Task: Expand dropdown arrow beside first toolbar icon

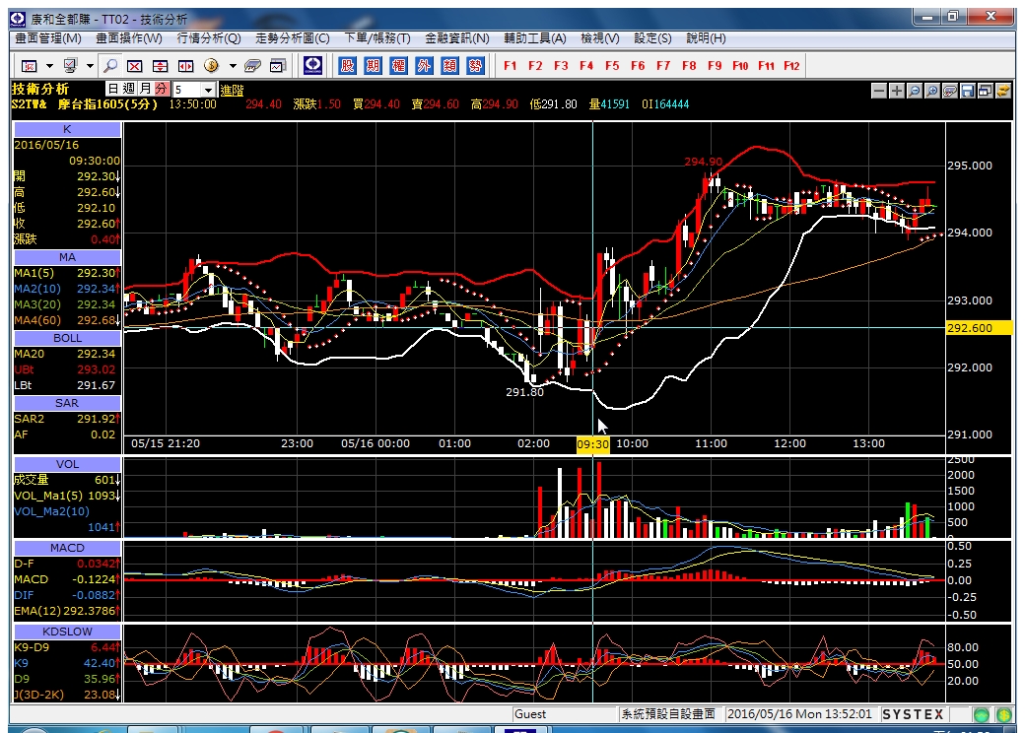Action: point(49,66)
